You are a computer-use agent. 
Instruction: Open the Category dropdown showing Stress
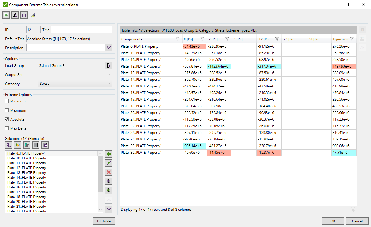(x=75, y=84)
